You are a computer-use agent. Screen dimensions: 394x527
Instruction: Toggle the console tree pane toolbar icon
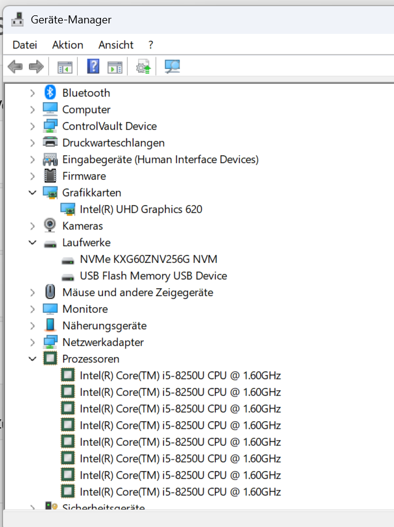click(x=65, y=66)
